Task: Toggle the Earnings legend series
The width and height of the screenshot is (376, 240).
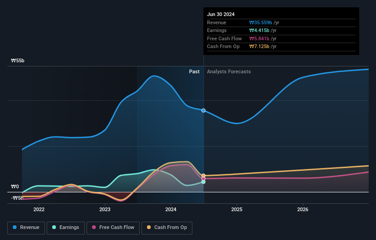Action: [x=65, y=228]
